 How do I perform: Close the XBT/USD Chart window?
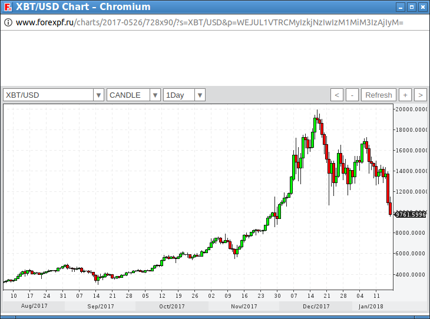pos(422,7)
